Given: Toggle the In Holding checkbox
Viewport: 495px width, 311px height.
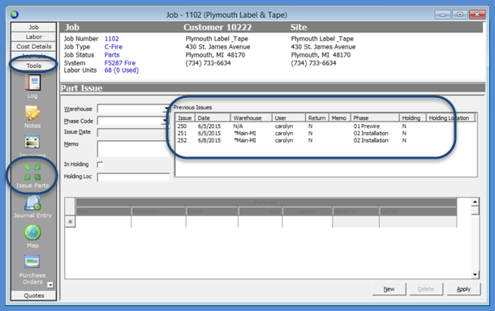Looking at the screenshot, I should (x=100, y=164).
